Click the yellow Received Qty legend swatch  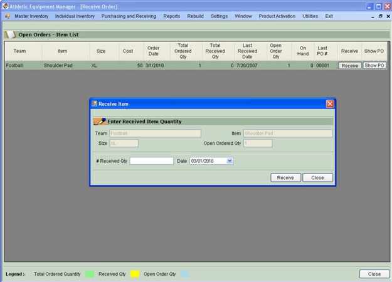(135, 274)
